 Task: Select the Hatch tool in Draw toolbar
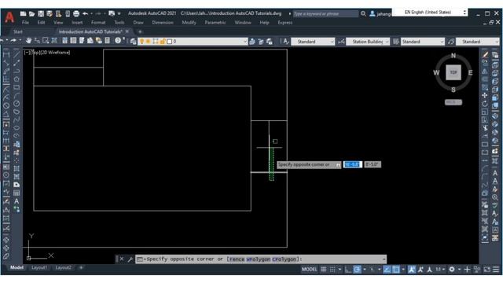click(x=17, y=168)
